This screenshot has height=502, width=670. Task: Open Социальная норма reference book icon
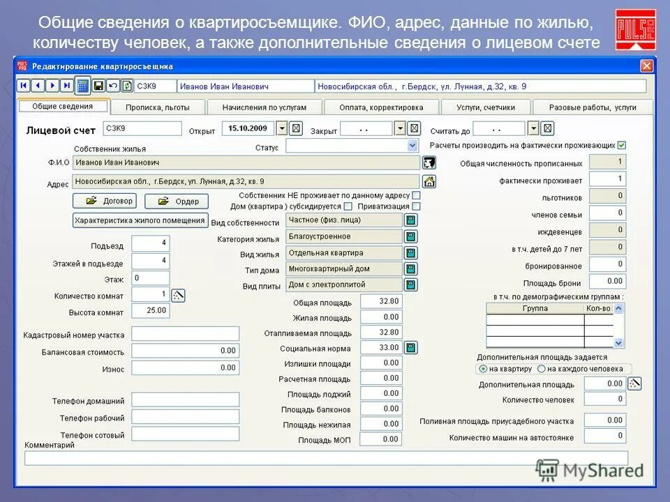[410, 347]
